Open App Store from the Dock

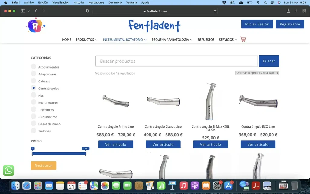point(228,186)
